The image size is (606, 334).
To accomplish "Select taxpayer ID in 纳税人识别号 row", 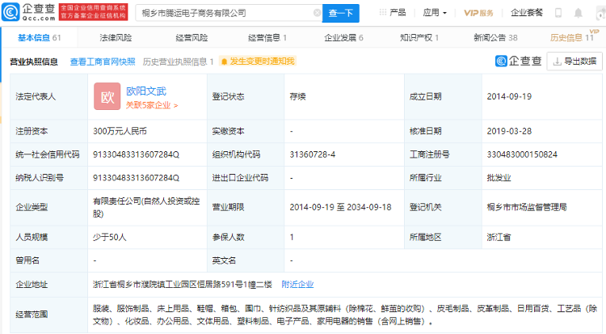I will point(136,178).
